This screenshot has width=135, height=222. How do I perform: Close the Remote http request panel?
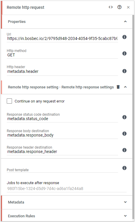[128, 7]
